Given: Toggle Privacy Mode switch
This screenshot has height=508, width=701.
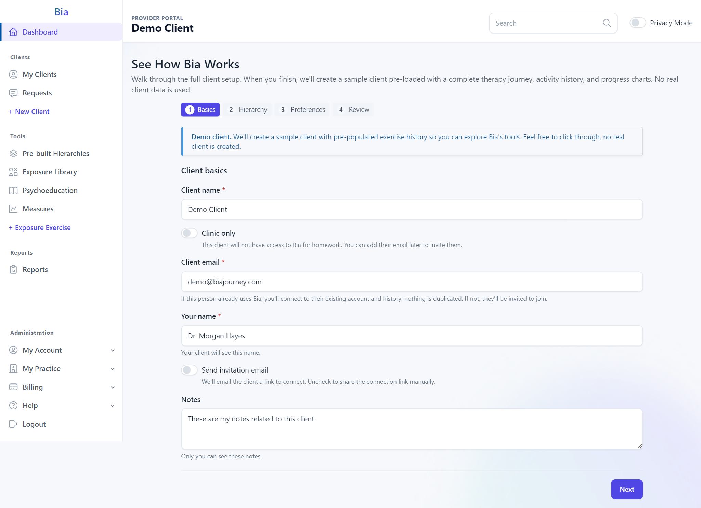Looking at the screenshot, I should [x=638, y=23].
